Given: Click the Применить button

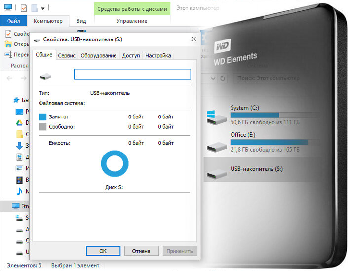Looking at the screenshot, I should [180, 251].
